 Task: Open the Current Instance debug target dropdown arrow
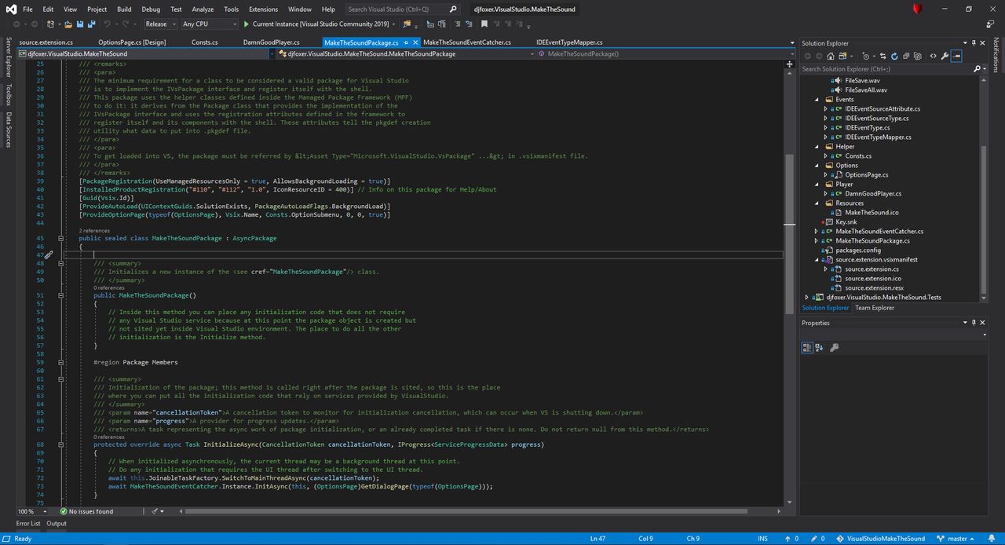393,24
